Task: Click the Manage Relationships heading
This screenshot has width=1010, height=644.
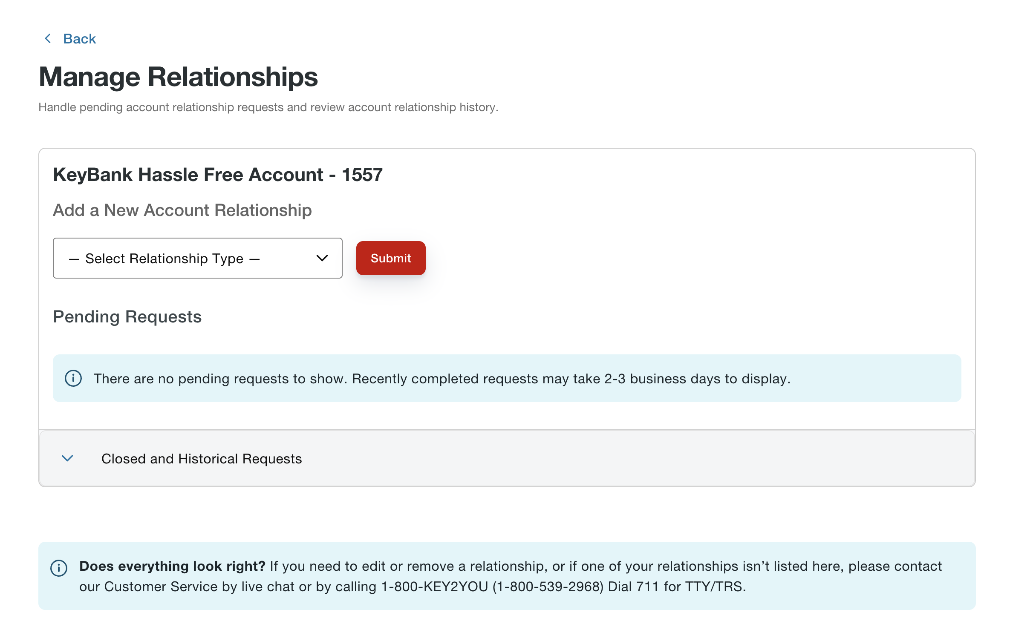Action: coord(178,77)
